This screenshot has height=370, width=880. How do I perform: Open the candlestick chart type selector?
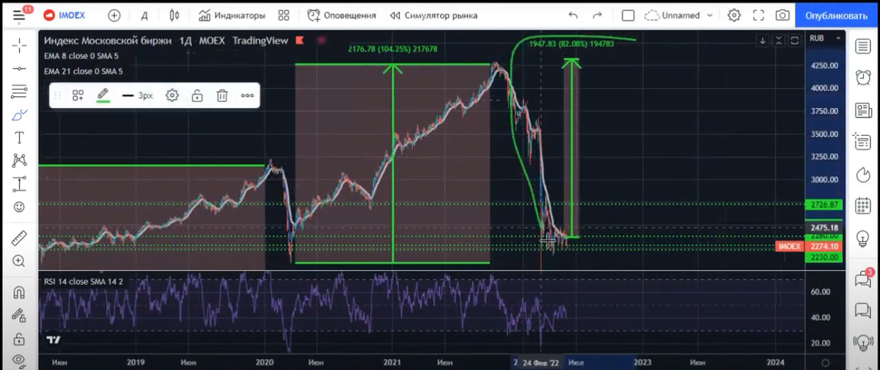[x=174, y=15]
